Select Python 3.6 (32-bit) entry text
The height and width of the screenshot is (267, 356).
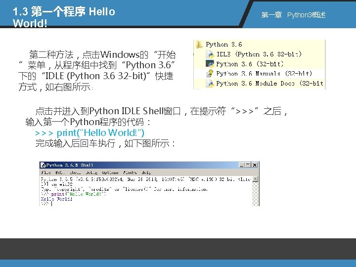point(250,64)
